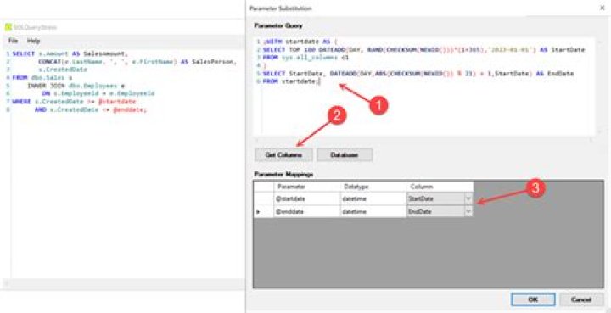Click the SQLQueryStress app icon in title bar

coord(8,27)
